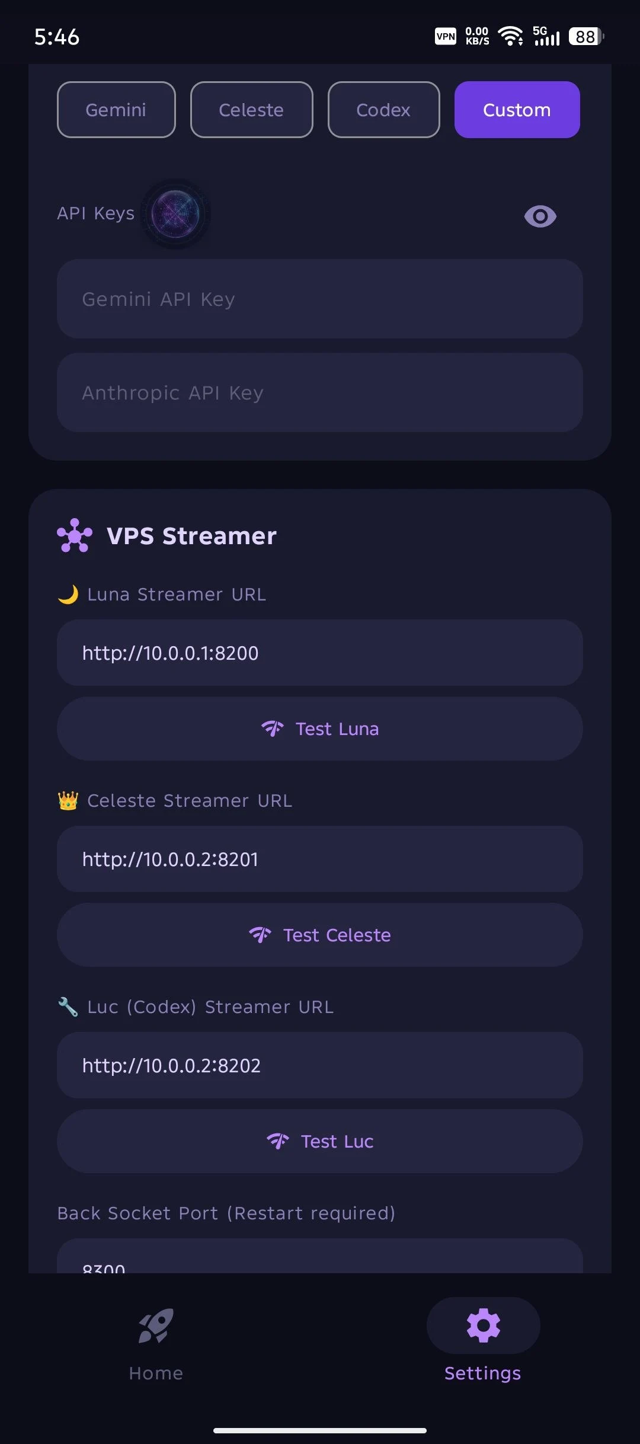Select the Custom provider option
The width and height of the screenshot is (640, 1444).
point(516,110)
